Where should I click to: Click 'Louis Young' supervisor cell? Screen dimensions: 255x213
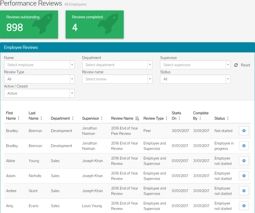tap(92, 206)
